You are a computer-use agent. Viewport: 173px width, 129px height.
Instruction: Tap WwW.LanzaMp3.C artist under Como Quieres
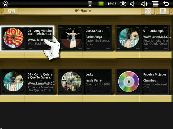[x=42, y=84]
